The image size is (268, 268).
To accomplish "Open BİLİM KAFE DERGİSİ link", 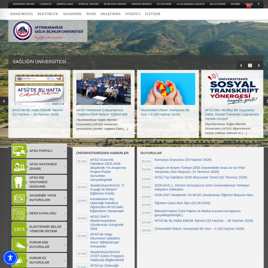I will [x=115, y=4].
